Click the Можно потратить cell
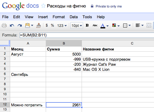 coord(28,105)
